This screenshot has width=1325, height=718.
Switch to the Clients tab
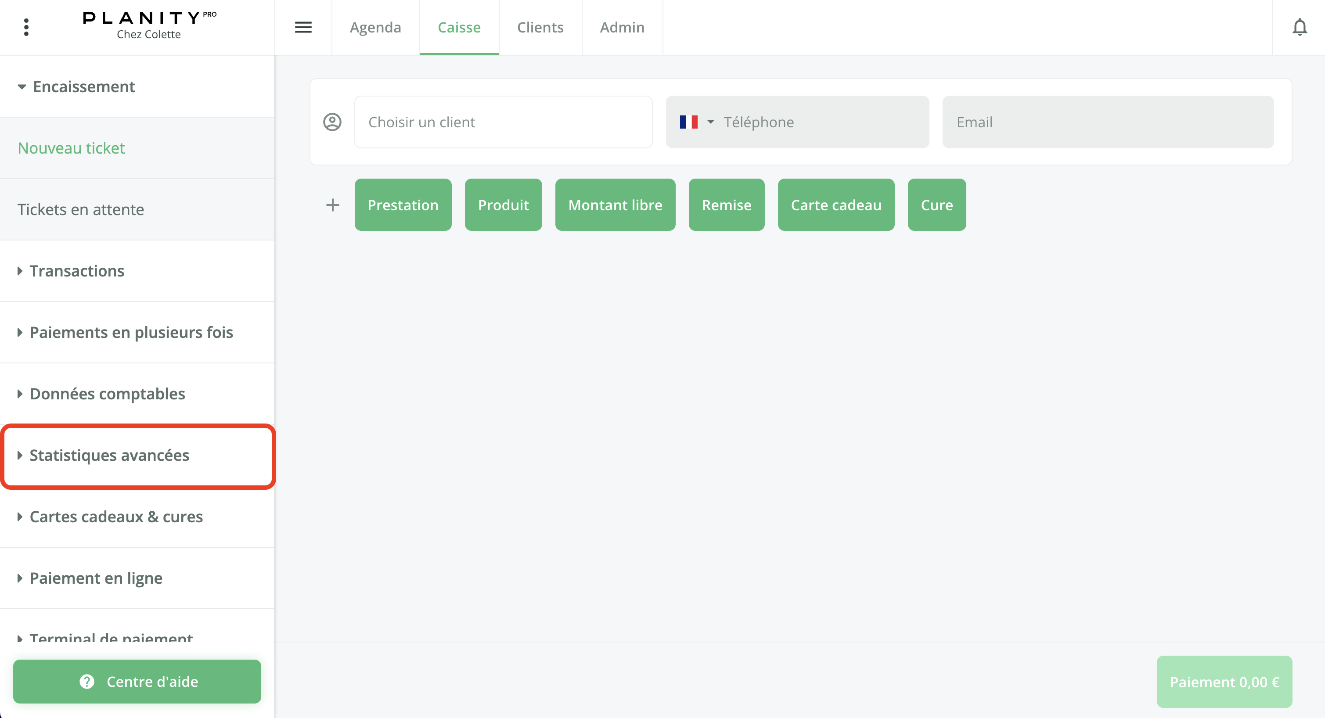540,27
